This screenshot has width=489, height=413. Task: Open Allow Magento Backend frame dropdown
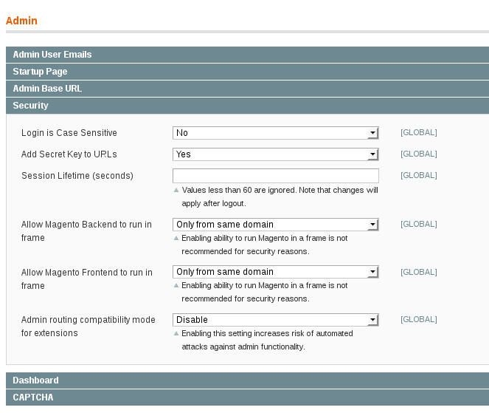[276, 225]
